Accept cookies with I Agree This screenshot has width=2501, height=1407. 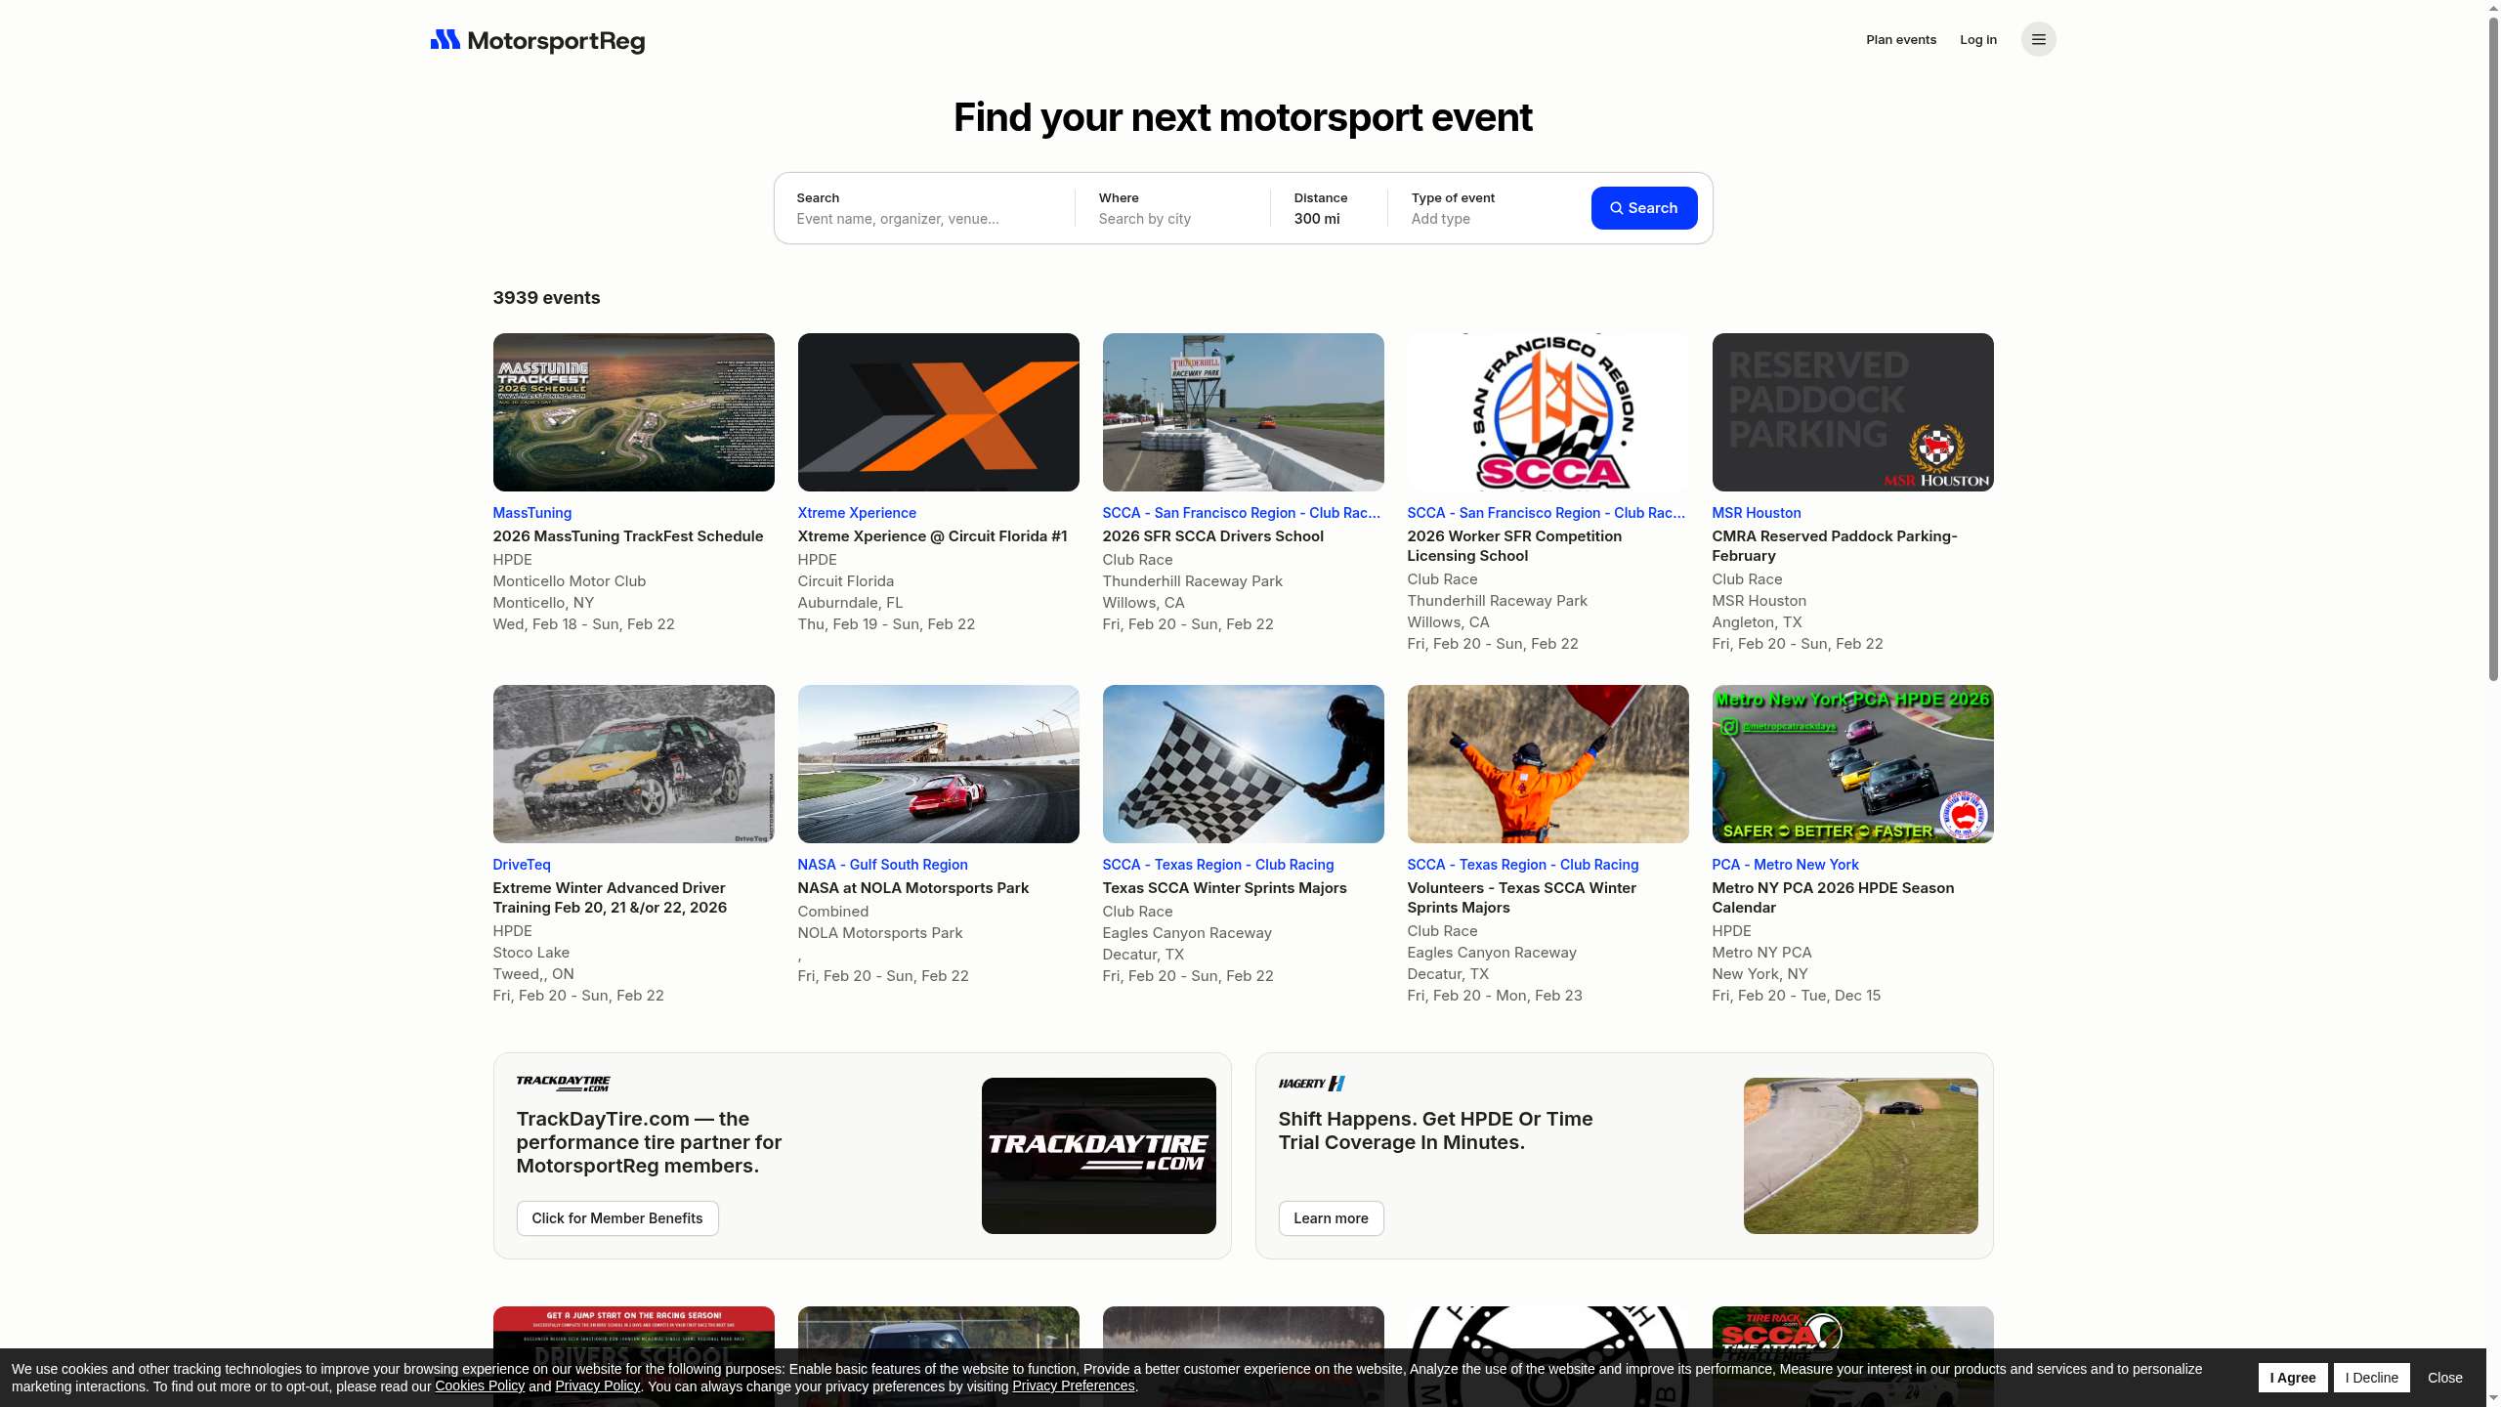click(2292, 1378)
